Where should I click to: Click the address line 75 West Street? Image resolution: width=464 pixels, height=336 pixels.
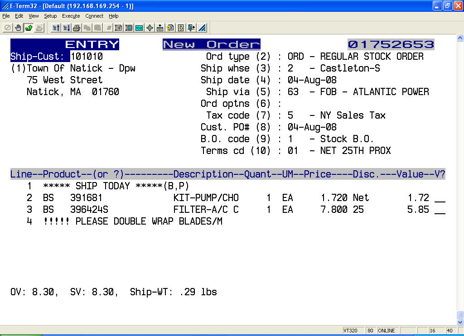coord(64,80)
